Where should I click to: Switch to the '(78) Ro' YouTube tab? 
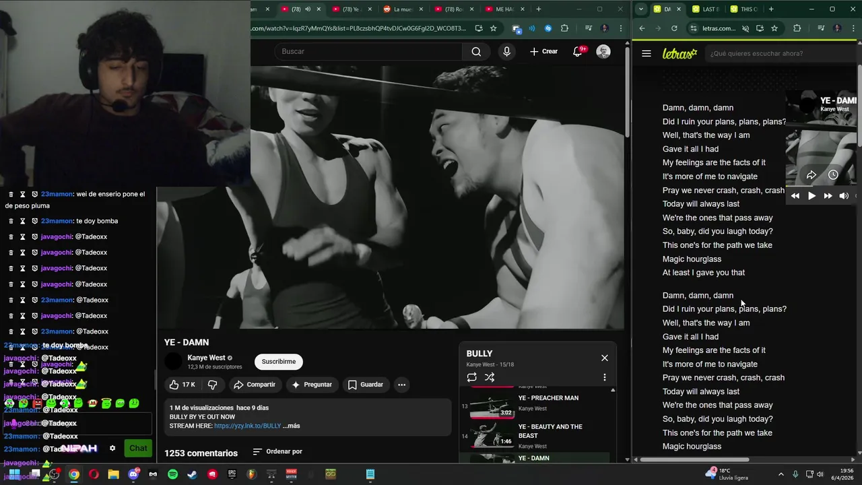coord(454,9)
